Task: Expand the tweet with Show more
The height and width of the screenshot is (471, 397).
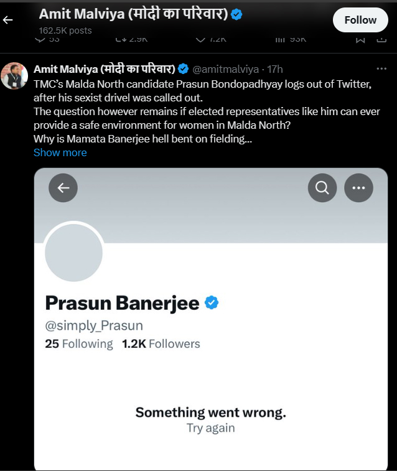Action: pyautogui.click(x=60, y=152)
